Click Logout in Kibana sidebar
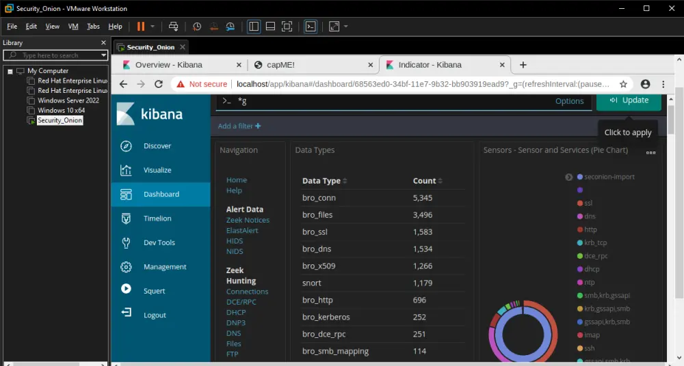The image size is (684, 366). tap(161, 315)
